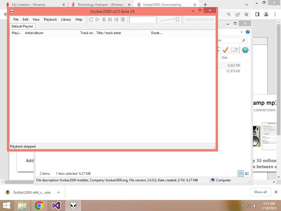Click the Explorer rename icon
Screen dimensions: 281x211
(234, 50)
